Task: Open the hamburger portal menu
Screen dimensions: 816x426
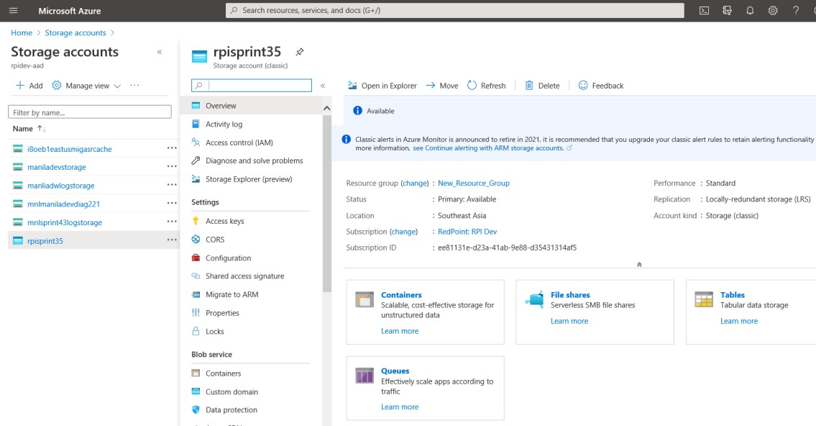Action: tap(13, 11)
